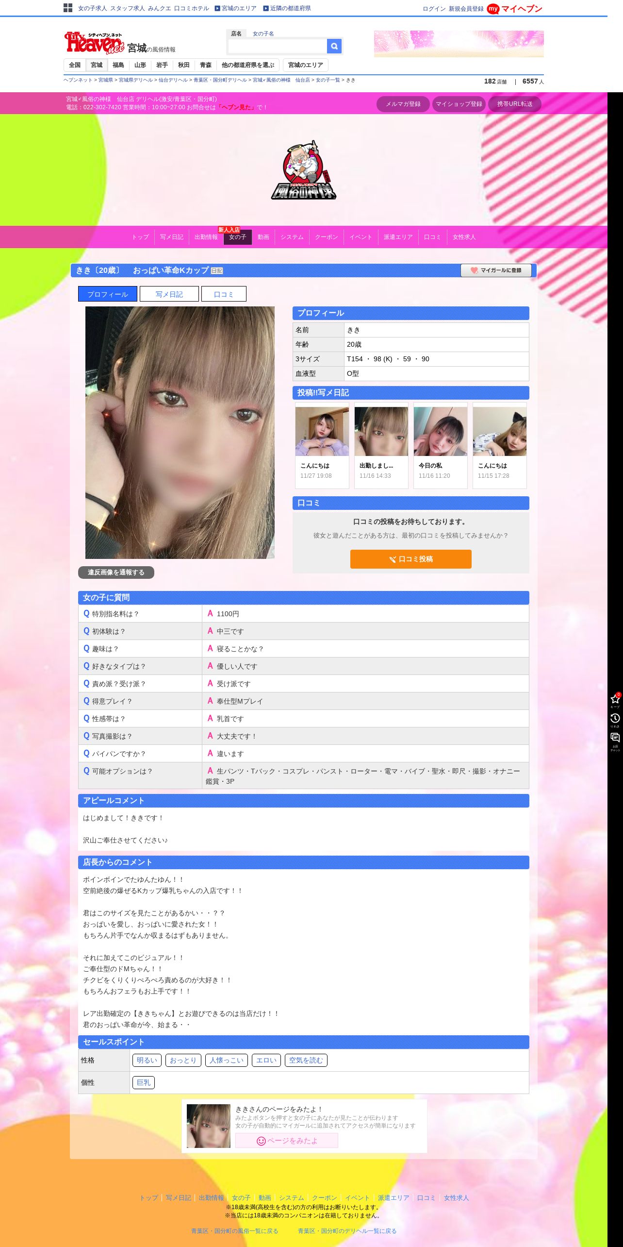Click the City Heaven logo

(94, 43)
